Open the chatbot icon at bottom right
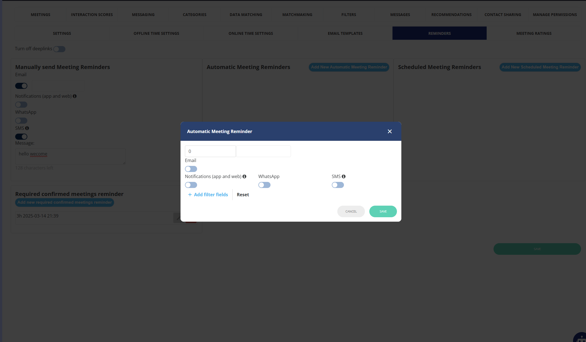 tap(580, 338)
